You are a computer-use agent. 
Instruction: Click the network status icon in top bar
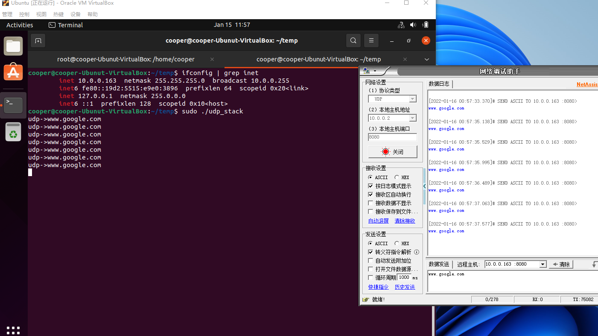[x=401, y=25]
